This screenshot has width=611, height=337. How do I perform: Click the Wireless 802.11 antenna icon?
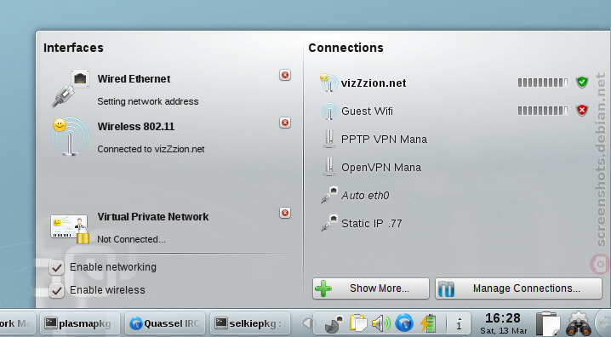(x=70, y=136)
